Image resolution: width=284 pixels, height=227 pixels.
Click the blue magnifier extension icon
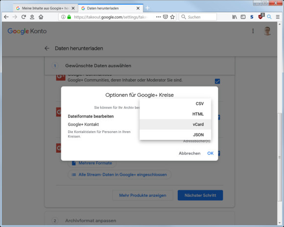(x=269, y=17)
